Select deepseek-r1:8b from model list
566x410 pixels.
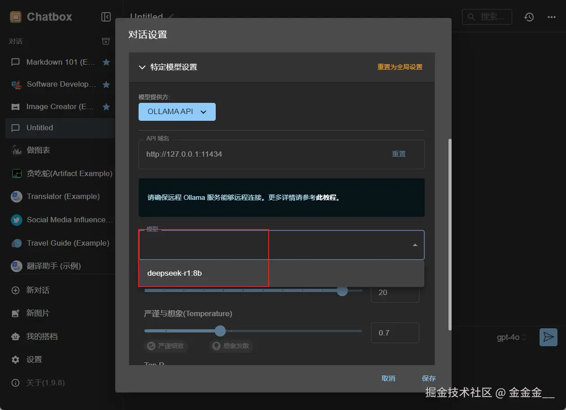pyautogui.click(x=281, y=273)
